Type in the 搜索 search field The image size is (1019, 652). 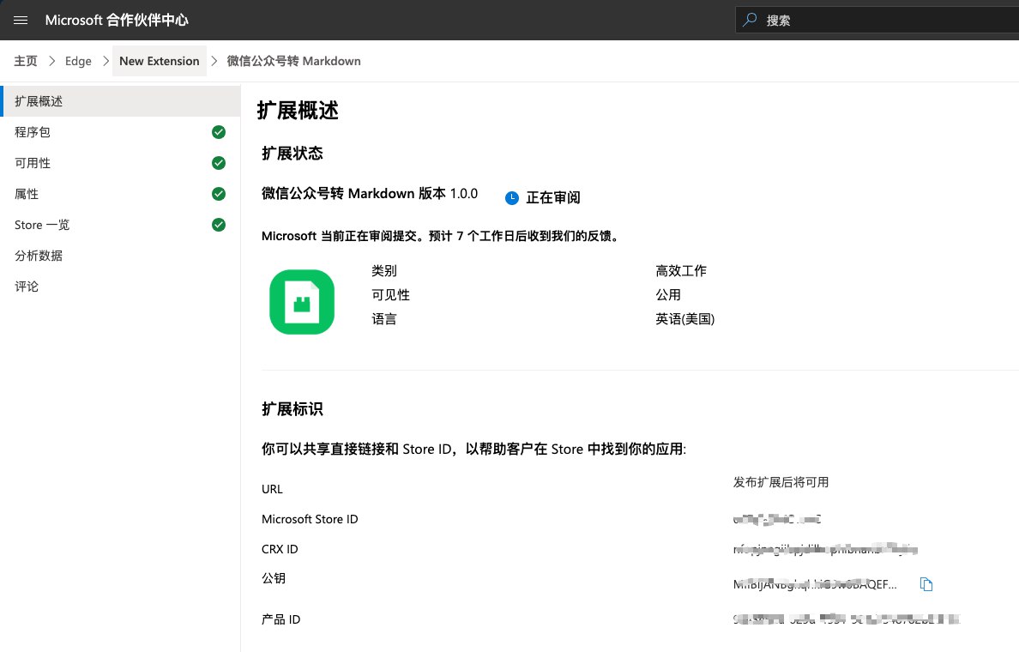[x=883, y=20]
